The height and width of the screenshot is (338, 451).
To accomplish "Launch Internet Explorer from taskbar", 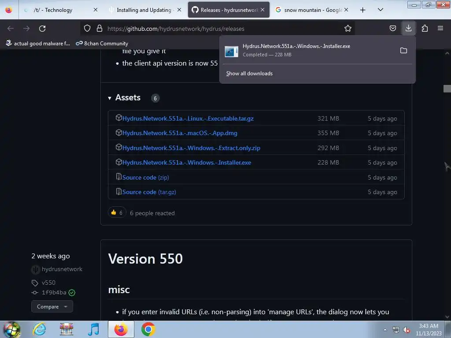I will pos(39,329).
